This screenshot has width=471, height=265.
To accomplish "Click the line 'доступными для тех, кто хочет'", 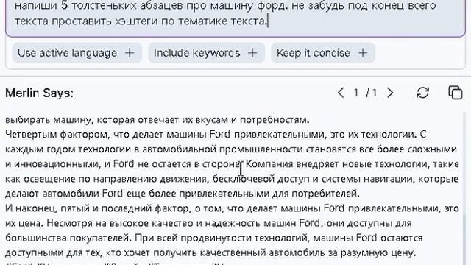I will pyautogui.click(x=210, y=253).
